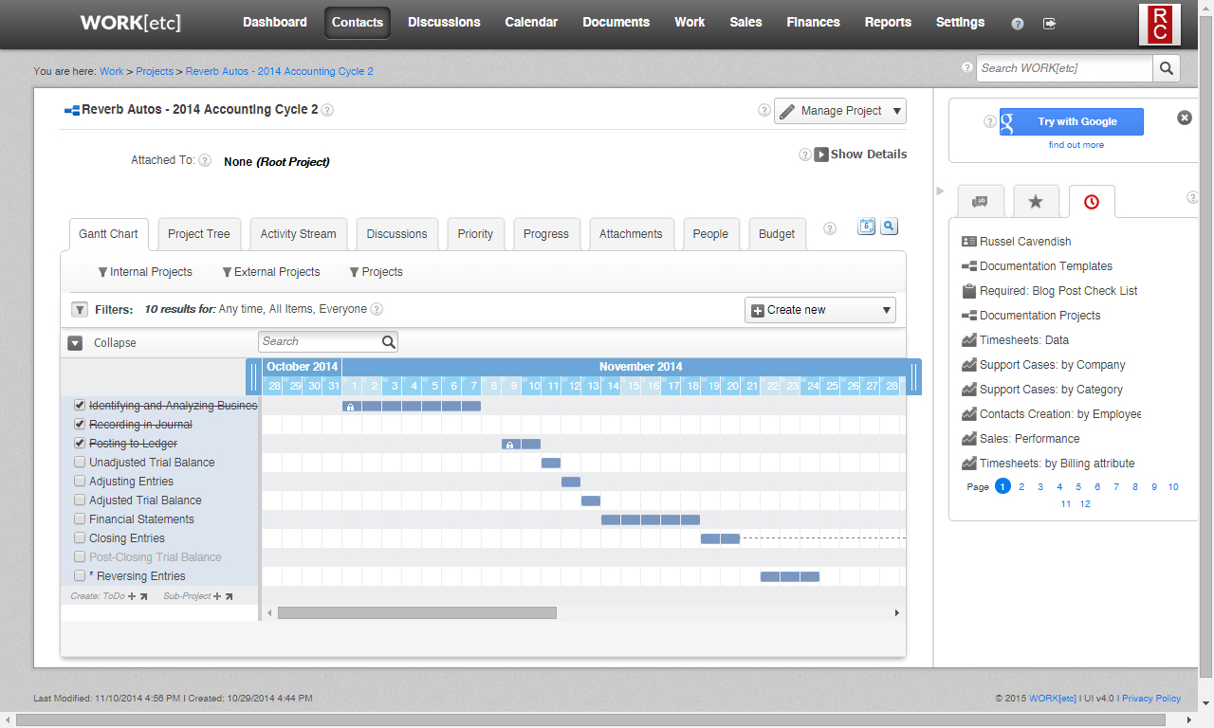The width and height of the screenshot is (1214, 728).
Task: Click the search magnifier icon button
Action: (1166, 68)
